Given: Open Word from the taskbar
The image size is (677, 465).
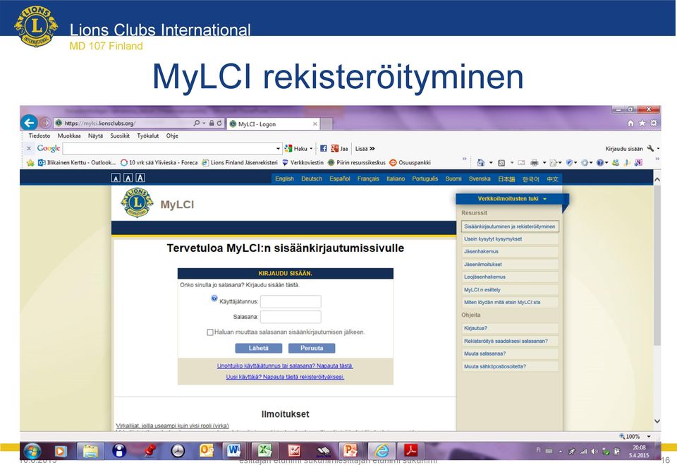Looking at the screenshot, I should coord(234,451).
